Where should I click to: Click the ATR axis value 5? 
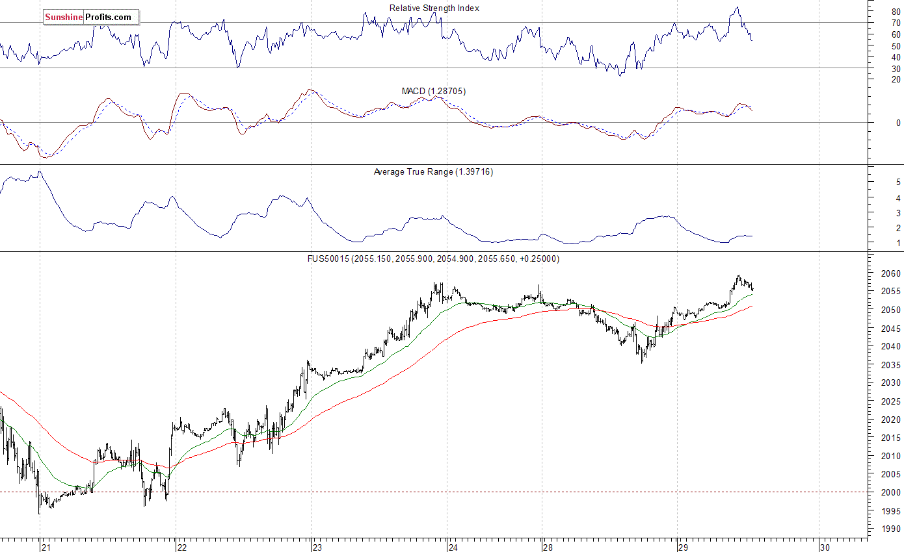click(898, 183)
